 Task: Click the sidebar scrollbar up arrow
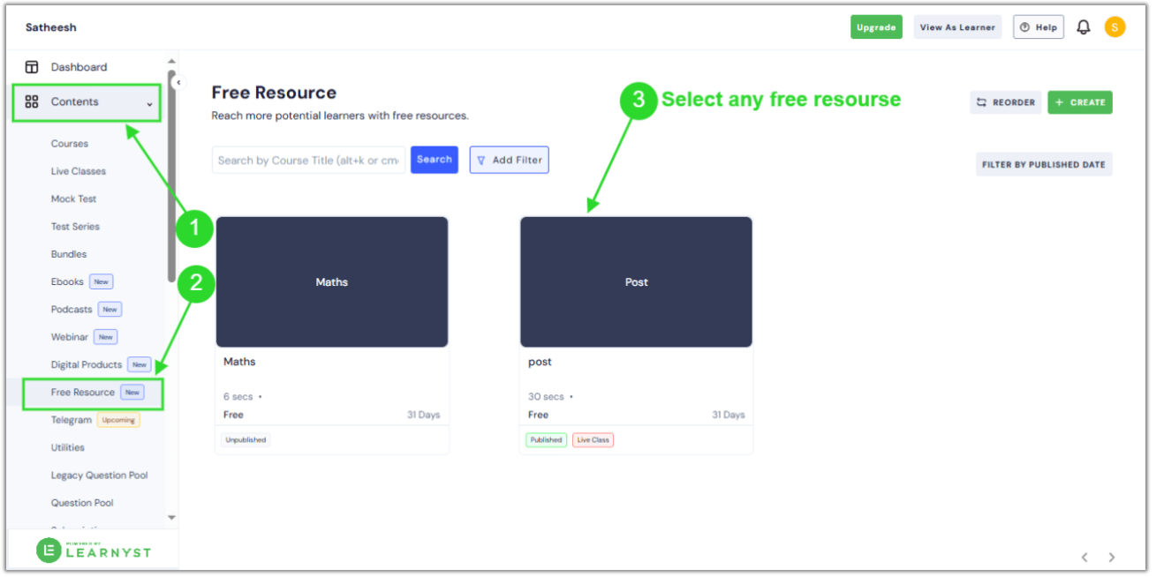(x=171, y=62)
